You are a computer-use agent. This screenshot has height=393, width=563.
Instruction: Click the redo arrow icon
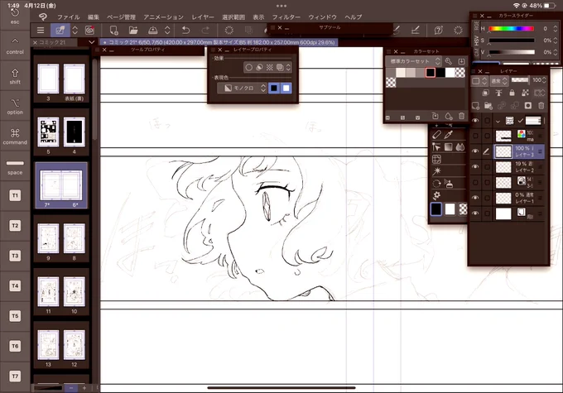coord(205,31)
